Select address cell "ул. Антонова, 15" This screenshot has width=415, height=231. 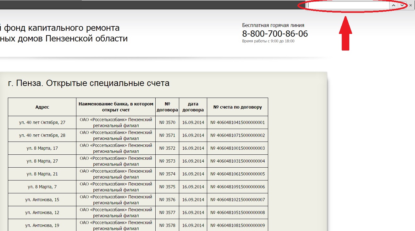pyautogui.click(x=42, y=200)
